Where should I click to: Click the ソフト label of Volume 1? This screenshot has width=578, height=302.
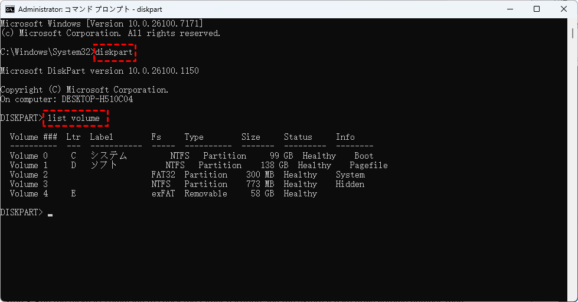[104, 165]
